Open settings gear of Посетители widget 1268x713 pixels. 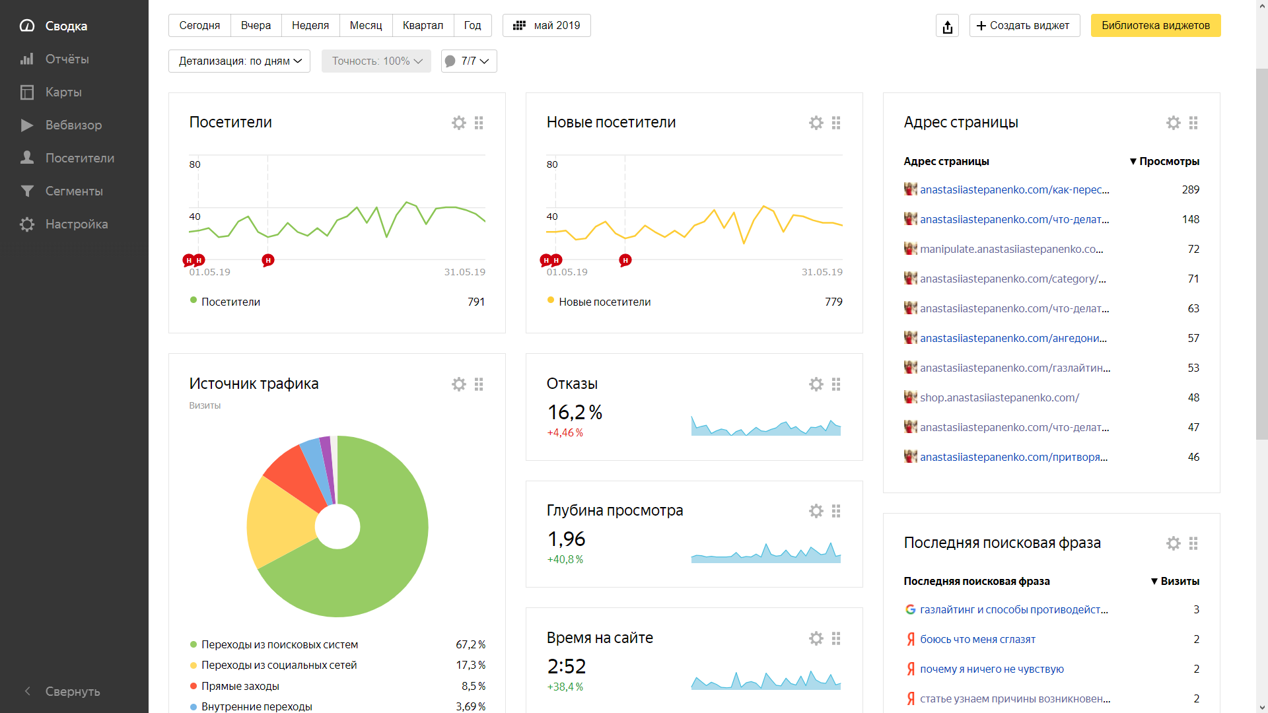(x=458, y=123)
